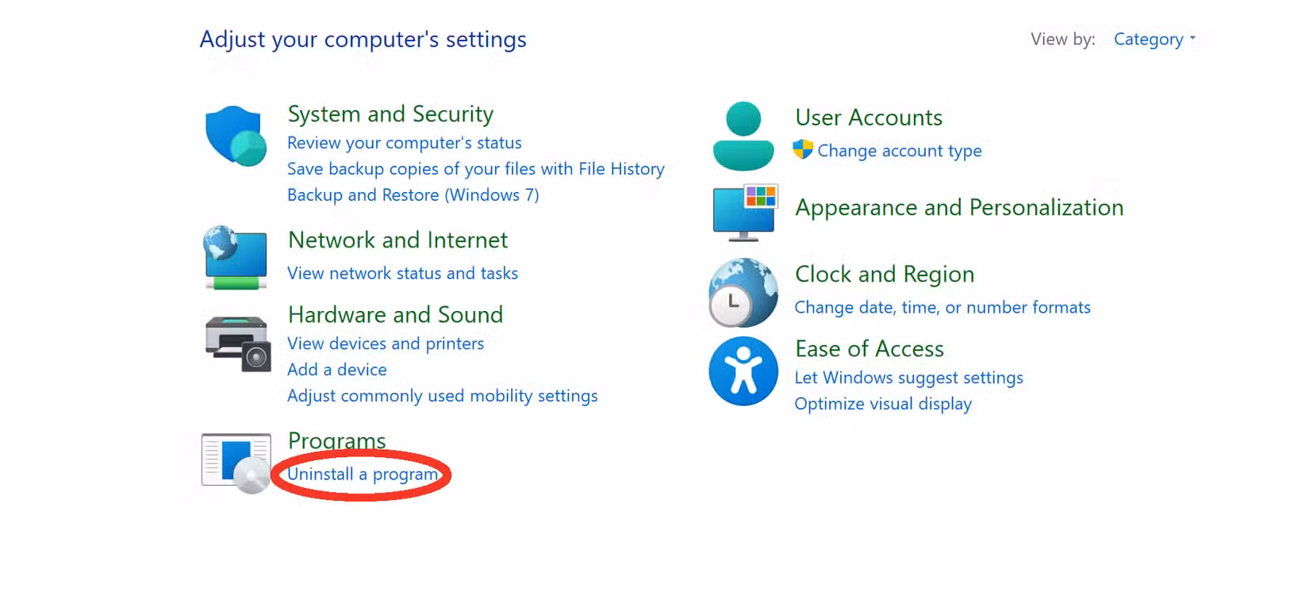1309x611 pixels.
Task: Click the Network and Internet globe icon
Action: pos(236,258)
